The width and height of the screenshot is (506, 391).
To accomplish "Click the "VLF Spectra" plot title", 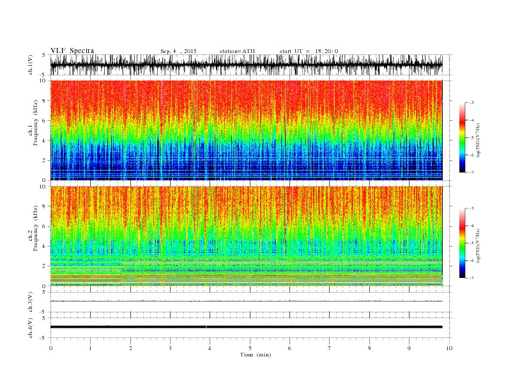I will (72, 50).
